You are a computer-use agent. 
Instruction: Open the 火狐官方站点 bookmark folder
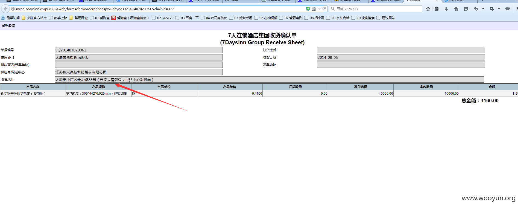tap(34, 18)
